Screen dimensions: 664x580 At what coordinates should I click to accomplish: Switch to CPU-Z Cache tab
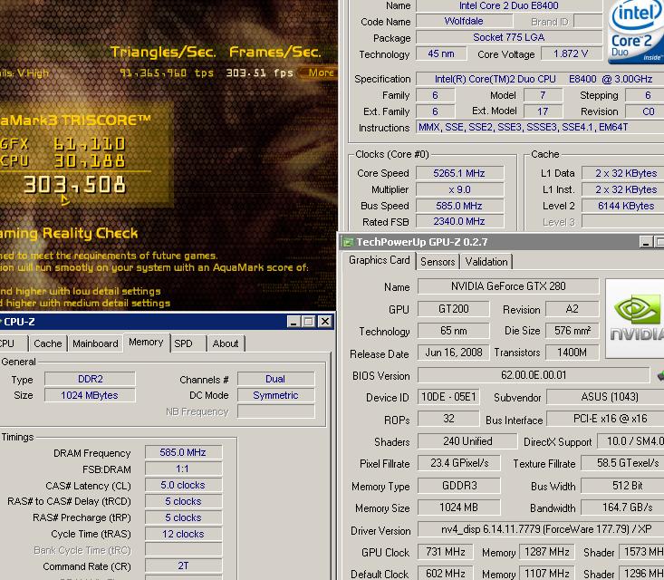(47, 343)
